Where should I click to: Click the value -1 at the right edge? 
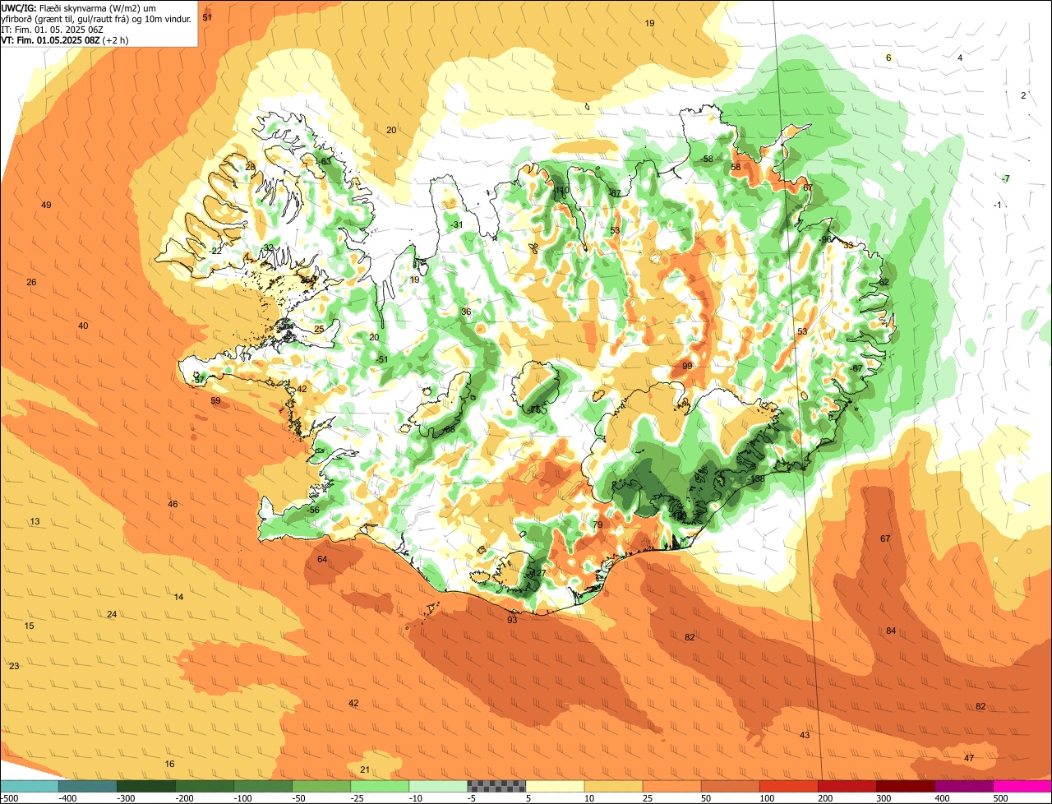click(x=998, y=205)
